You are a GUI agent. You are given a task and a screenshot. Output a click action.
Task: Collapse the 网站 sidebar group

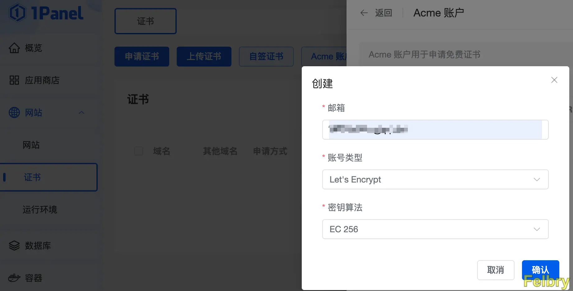pos(82,113)
